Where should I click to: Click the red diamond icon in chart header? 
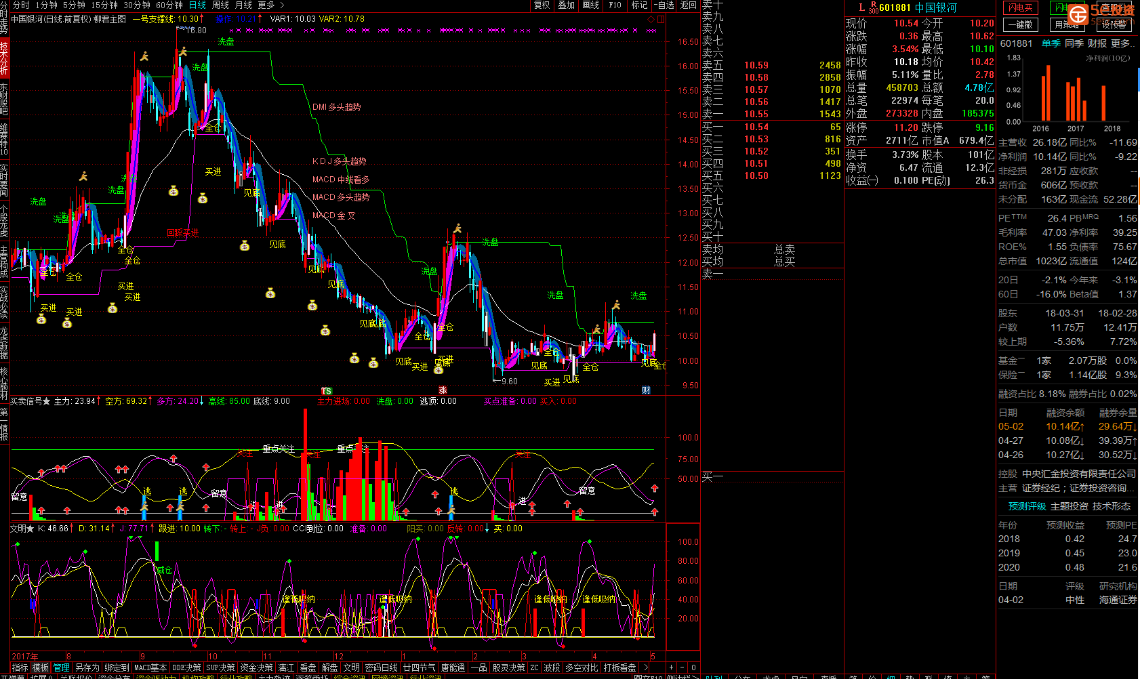pyautogui.click(x=651, y=19)
